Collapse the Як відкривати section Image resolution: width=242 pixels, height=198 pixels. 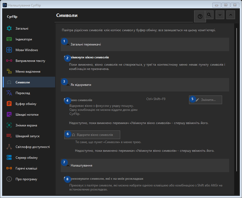[145, 85]
